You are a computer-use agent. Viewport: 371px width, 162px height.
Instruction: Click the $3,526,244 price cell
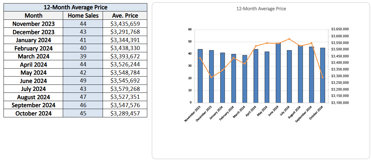pos(125,64)
